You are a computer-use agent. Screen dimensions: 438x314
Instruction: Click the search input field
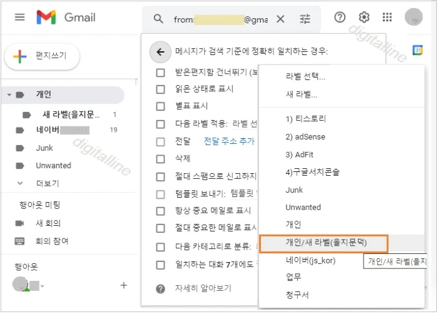(220, 19)
